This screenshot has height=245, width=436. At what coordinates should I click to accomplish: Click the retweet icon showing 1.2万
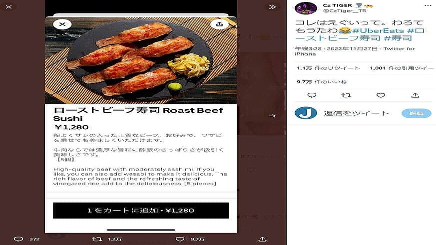pos(97,239)
